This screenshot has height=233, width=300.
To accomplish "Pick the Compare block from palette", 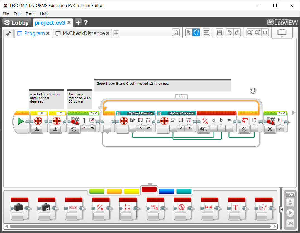I will coord(182,209).
